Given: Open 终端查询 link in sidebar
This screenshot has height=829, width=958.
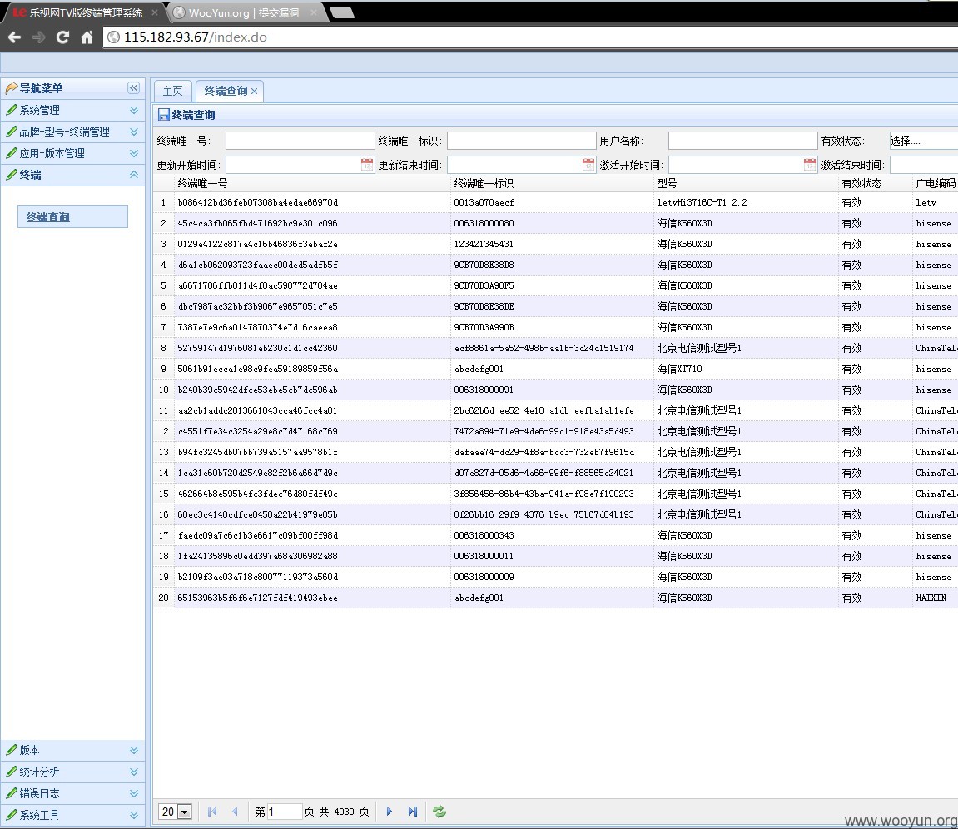Looking at the screenshot, I should click(48, 217).
